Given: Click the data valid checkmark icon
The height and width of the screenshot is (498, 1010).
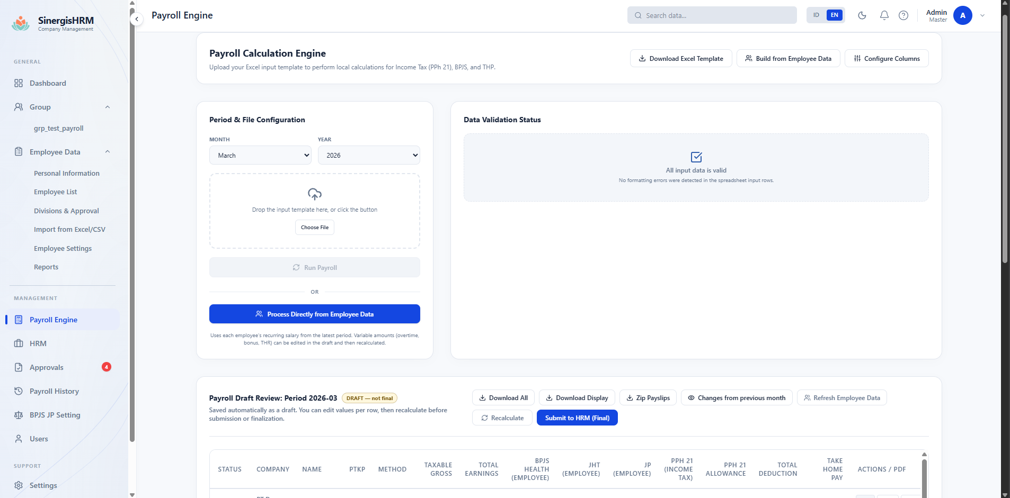Looking at the screenshot, I should click(696, 157).
